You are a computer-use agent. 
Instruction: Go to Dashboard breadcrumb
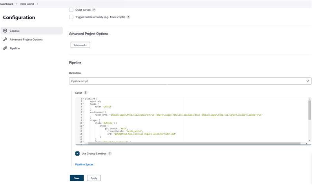pyautogui.click(x=7, y=4)
